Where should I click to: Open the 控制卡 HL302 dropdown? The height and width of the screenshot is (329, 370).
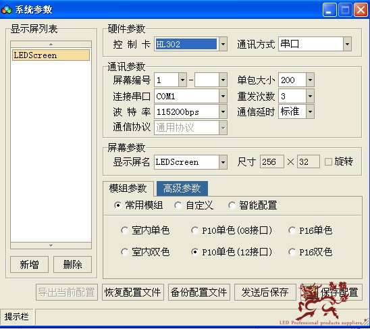coord(223,44)
